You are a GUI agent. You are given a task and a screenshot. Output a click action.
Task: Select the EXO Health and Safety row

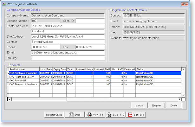95,77
